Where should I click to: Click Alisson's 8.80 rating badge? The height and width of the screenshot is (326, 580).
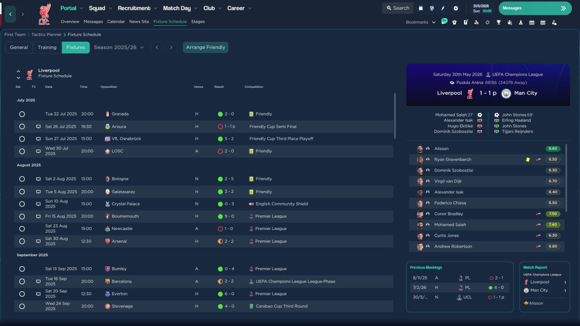(553, 149)
